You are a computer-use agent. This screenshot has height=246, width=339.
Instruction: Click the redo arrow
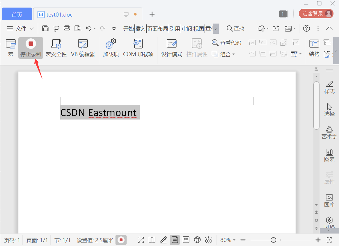[103, 28]
